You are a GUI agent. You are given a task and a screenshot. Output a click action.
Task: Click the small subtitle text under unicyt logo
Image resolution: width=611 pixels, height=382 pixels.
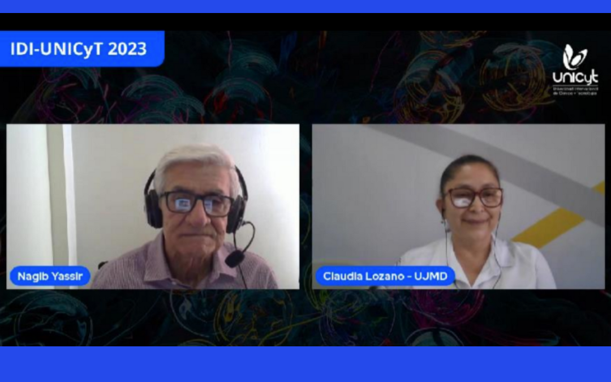tap(575, 91)
